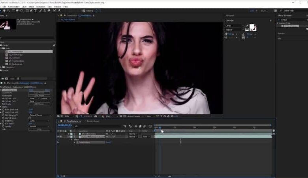Click the Help button in Effect Controls
308x178 pixels.
pyautogui.click(x=39, y=129)
